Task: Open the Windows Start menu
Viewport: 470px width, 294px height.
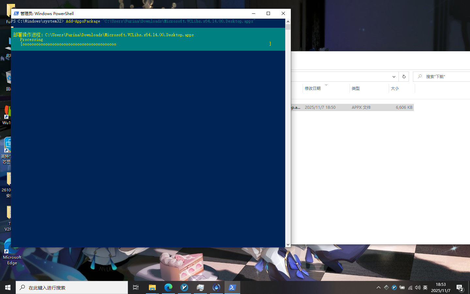Action: pos(8,287)
